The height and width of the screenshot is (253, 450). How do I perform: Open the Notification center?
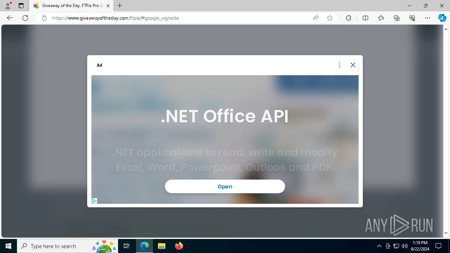[438, 246]
